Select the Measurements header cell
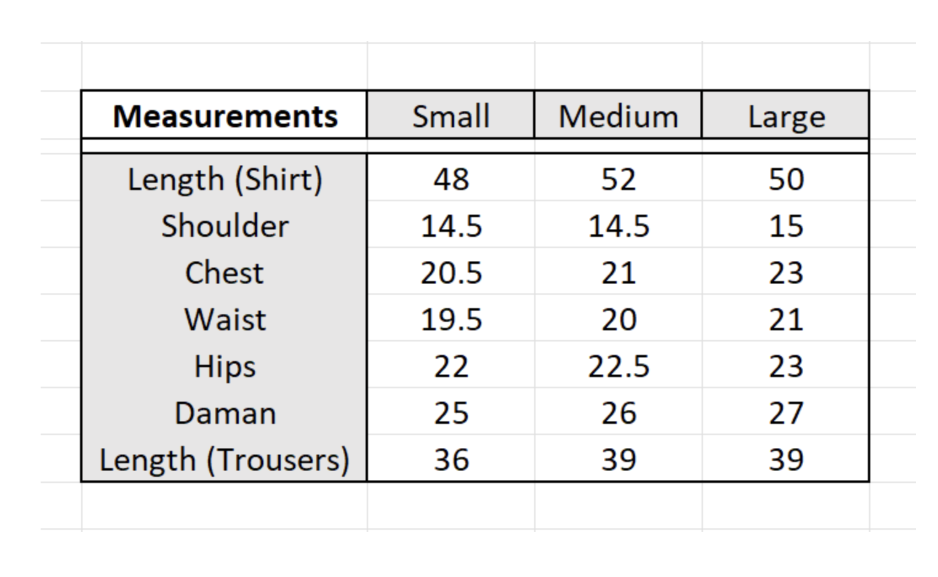Screen dimensions: 938x577 tap(225, 116)
